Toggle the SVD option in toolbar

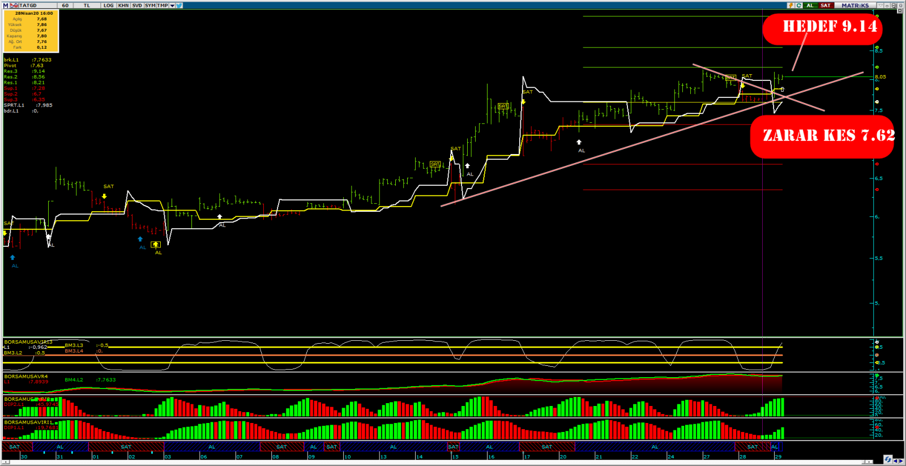[137, 5]
